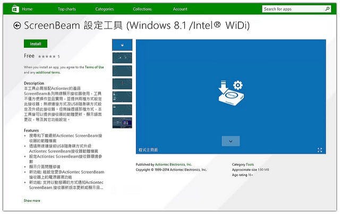Click the Windows Store bag icon
Screen dimensions: 340x214
click(x=15, y=9)
